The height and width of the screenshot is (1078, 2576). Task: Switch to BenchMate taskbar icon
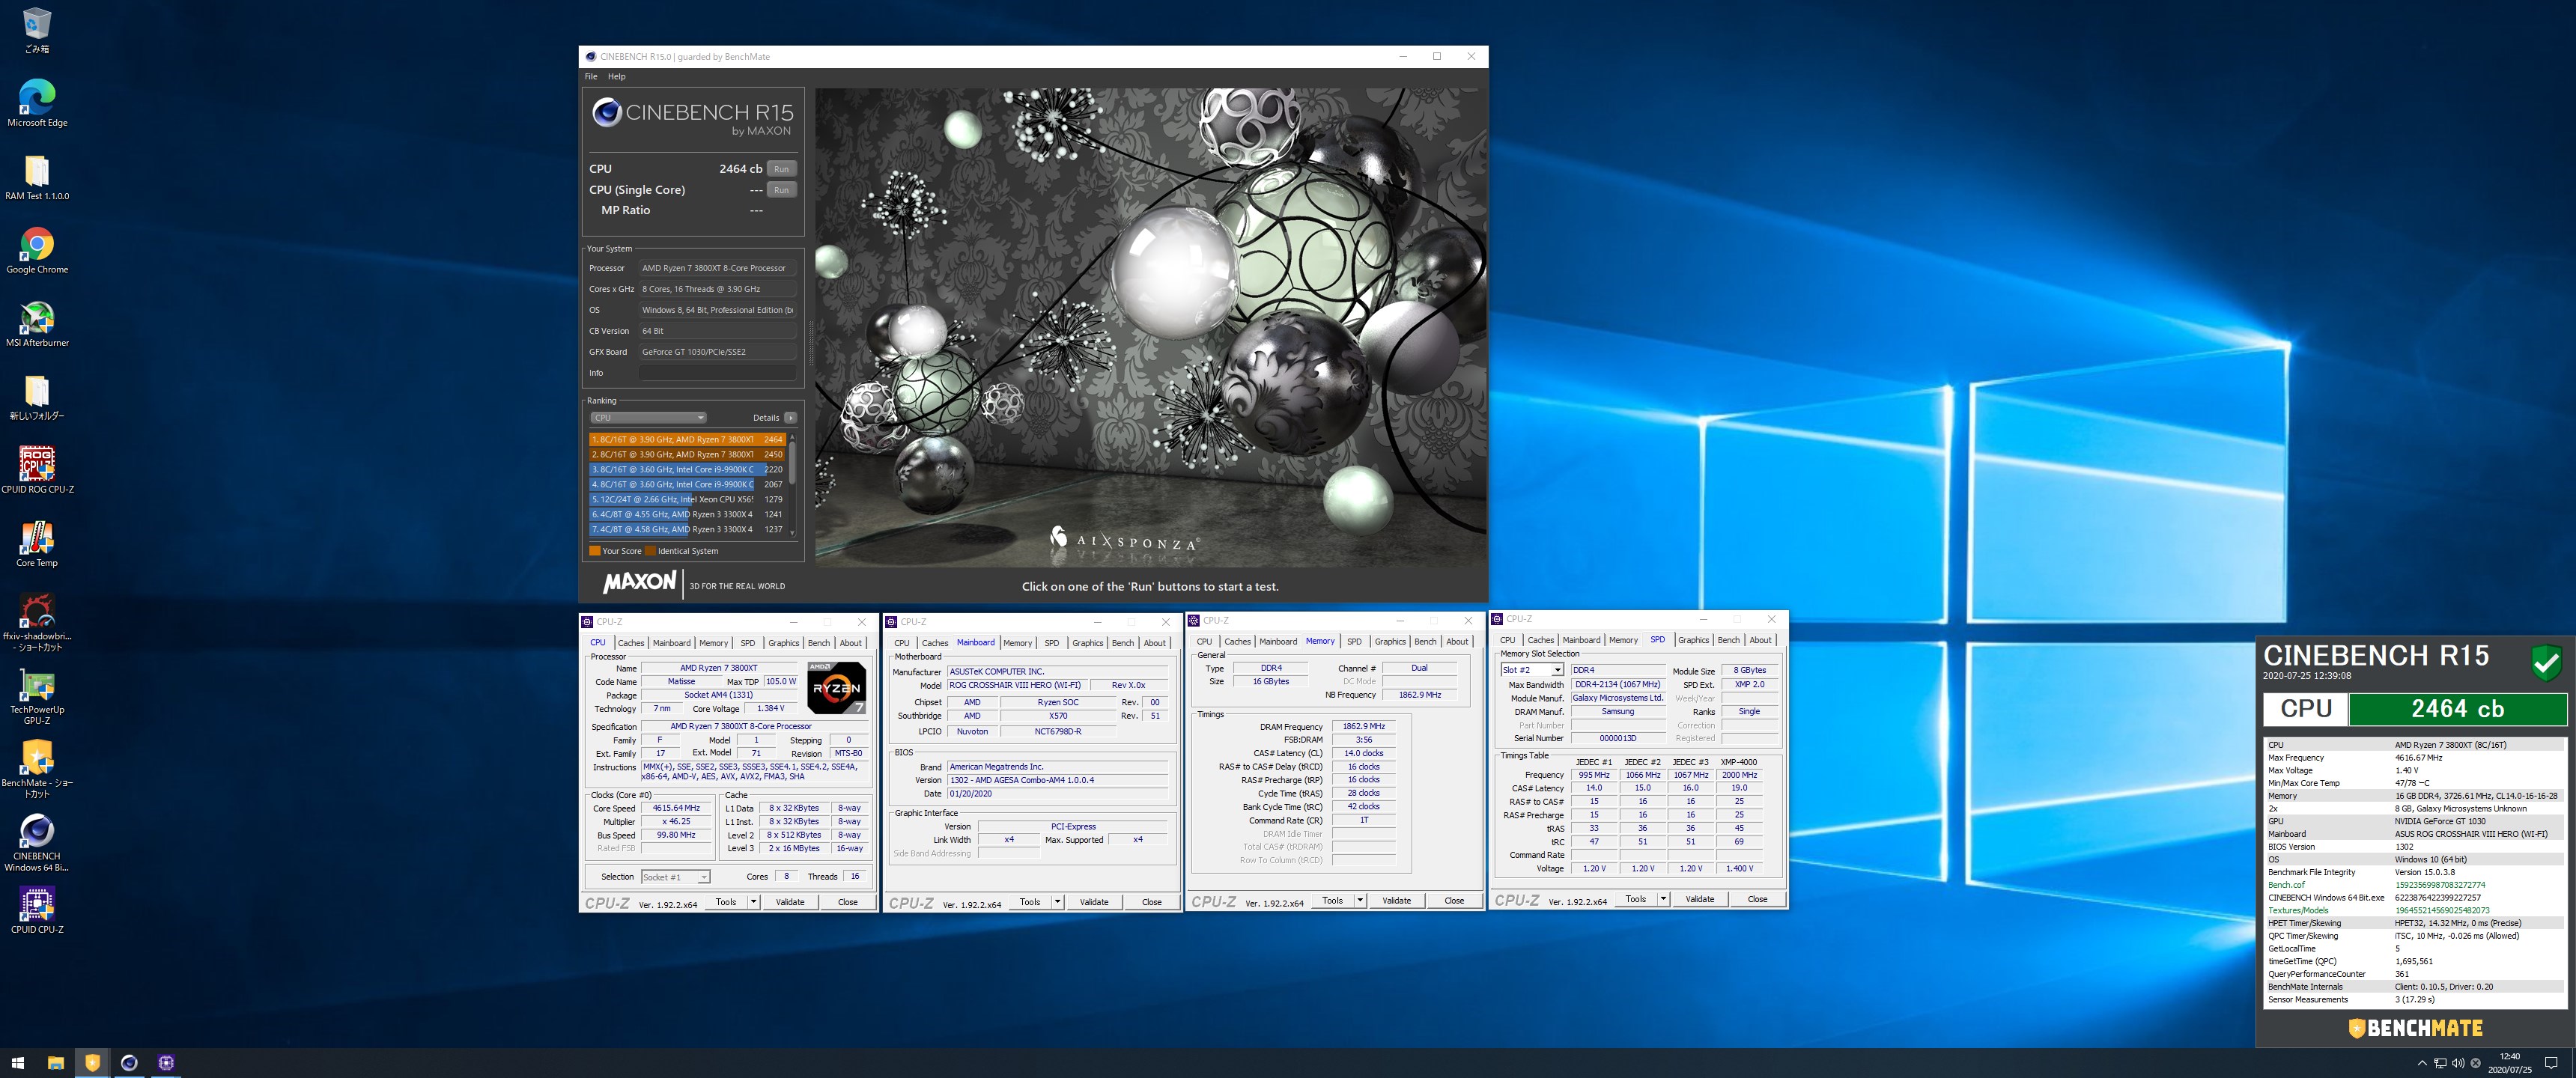[x=92, y=1062]
